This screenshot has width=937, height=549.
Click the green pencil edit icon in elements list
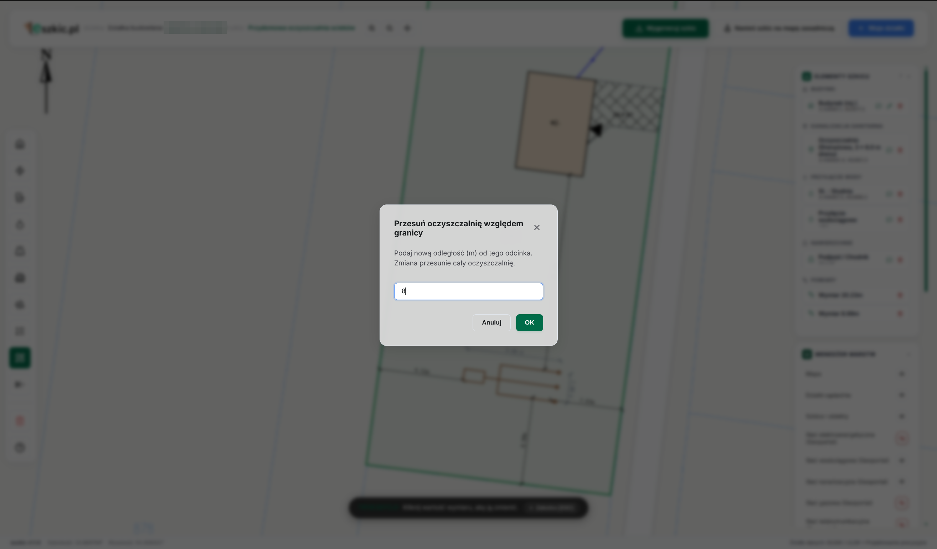[889, 106]
